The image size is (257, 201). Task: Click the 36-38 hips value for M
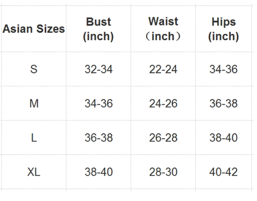tap(224, 104)
